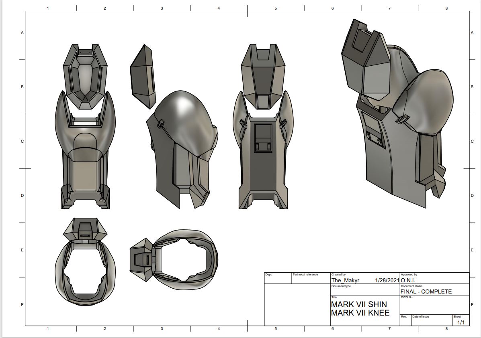This screenshot has height=338, width=481.
Task: Click the 'Document type' field label
Action: (x=341, y=286)
